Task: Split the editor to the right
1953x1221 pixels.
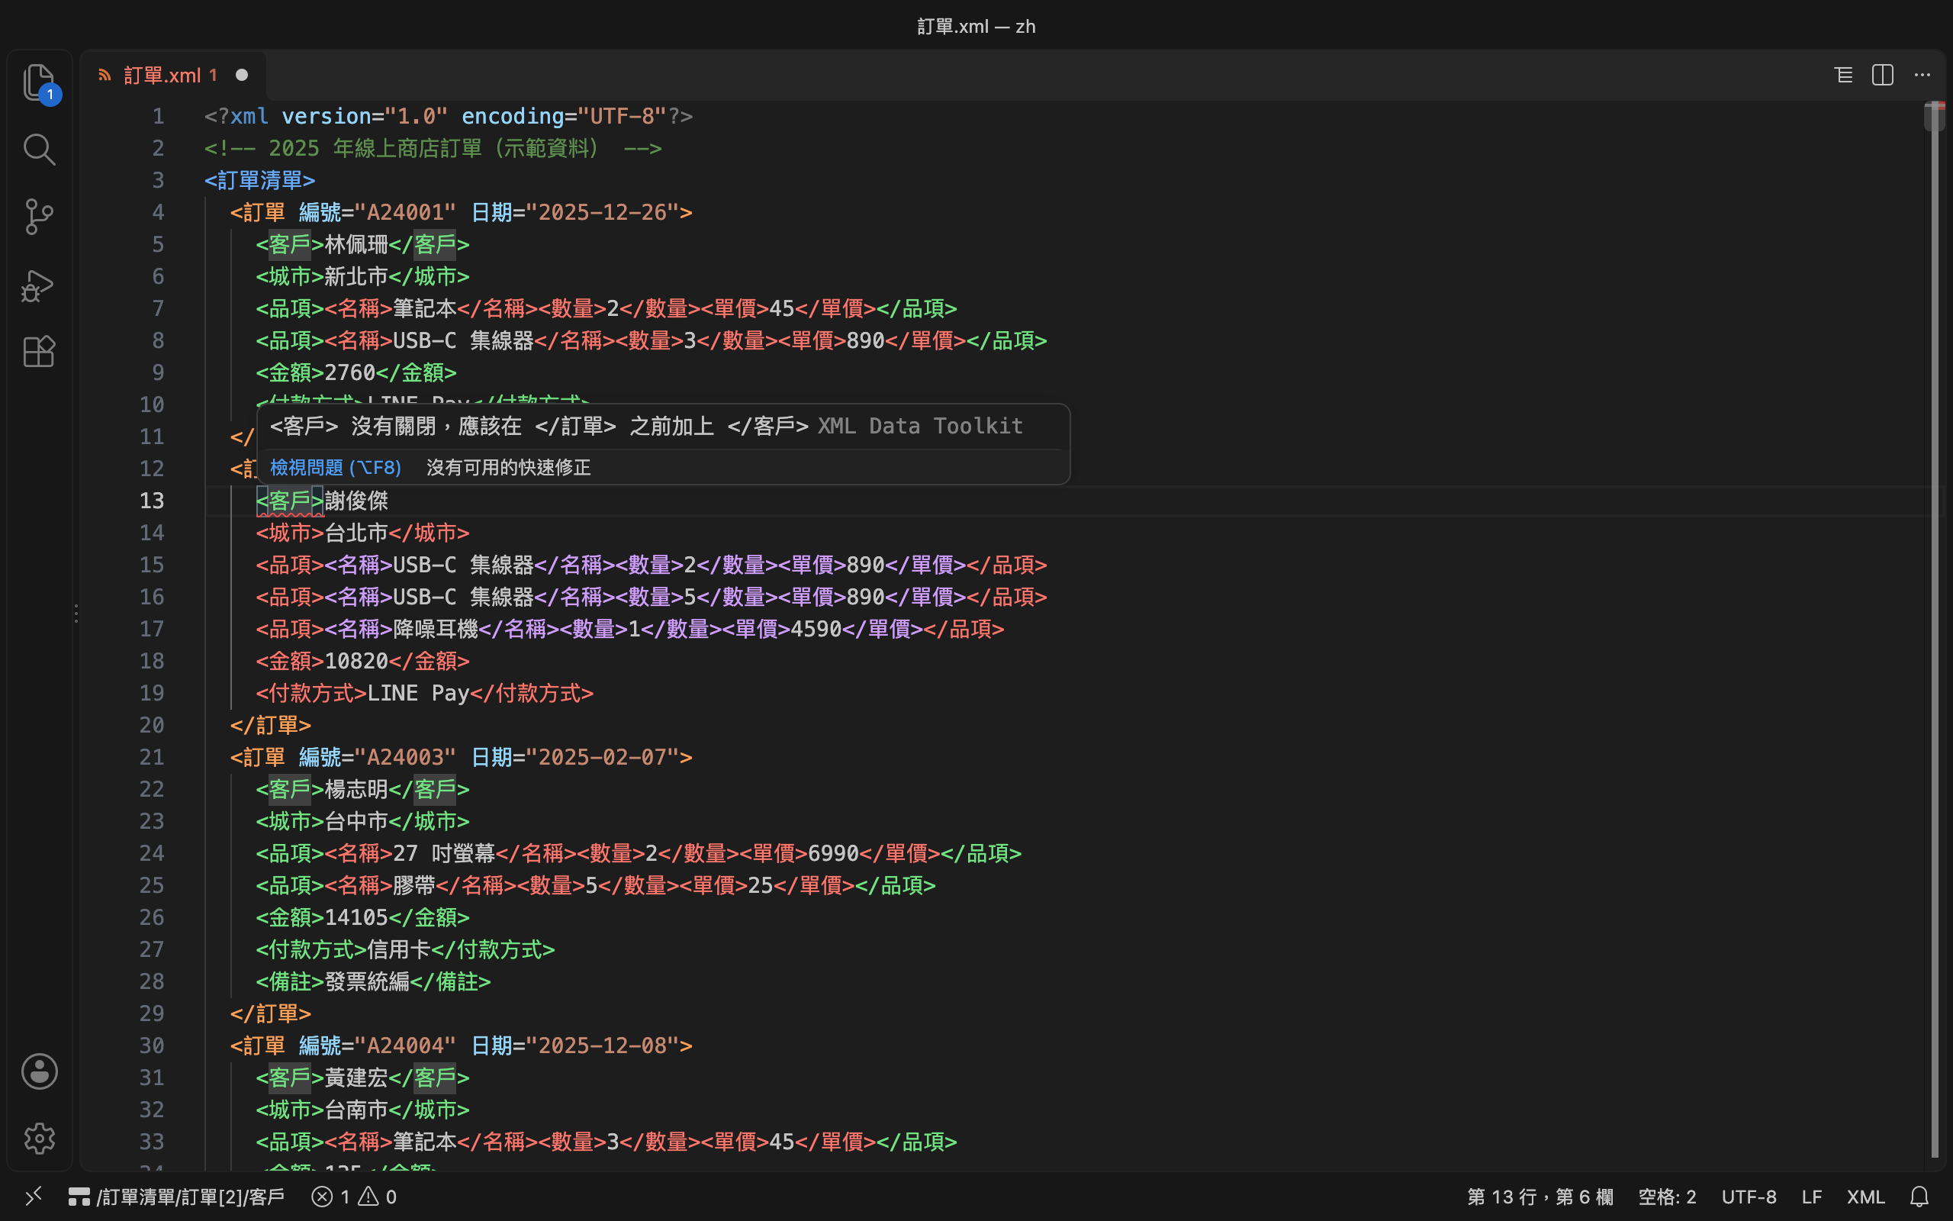Action: (x=1883, y=75)
